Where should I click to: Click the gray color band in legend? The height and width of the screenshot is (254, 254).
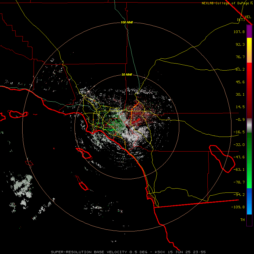pyautogui.click(x=249, y=126)
